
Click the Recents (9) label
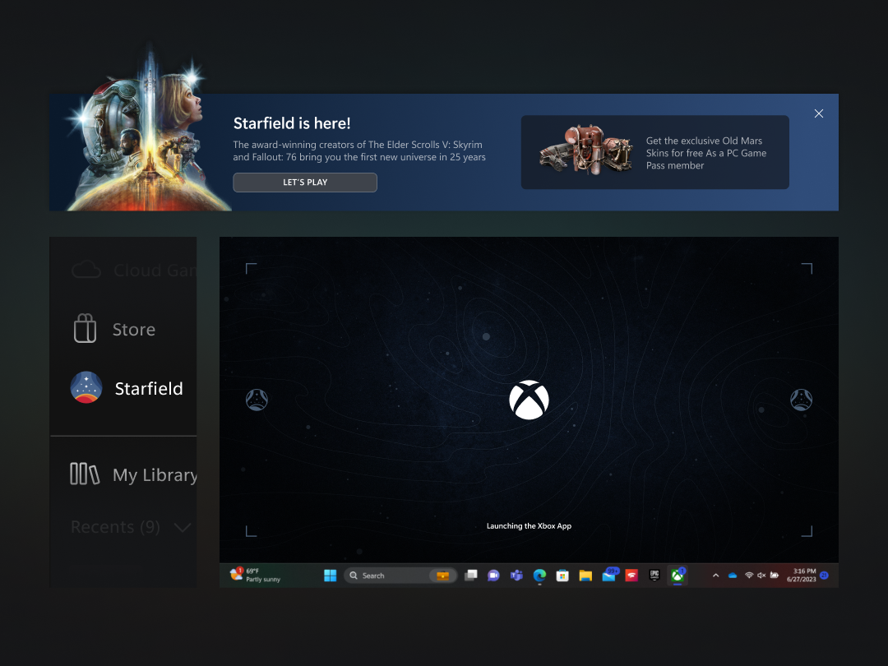[x=116, y=527]
